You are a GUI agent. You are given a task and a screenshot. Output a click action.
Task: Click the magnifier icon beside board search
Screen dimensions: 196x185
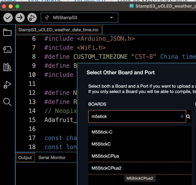[188, 117]
